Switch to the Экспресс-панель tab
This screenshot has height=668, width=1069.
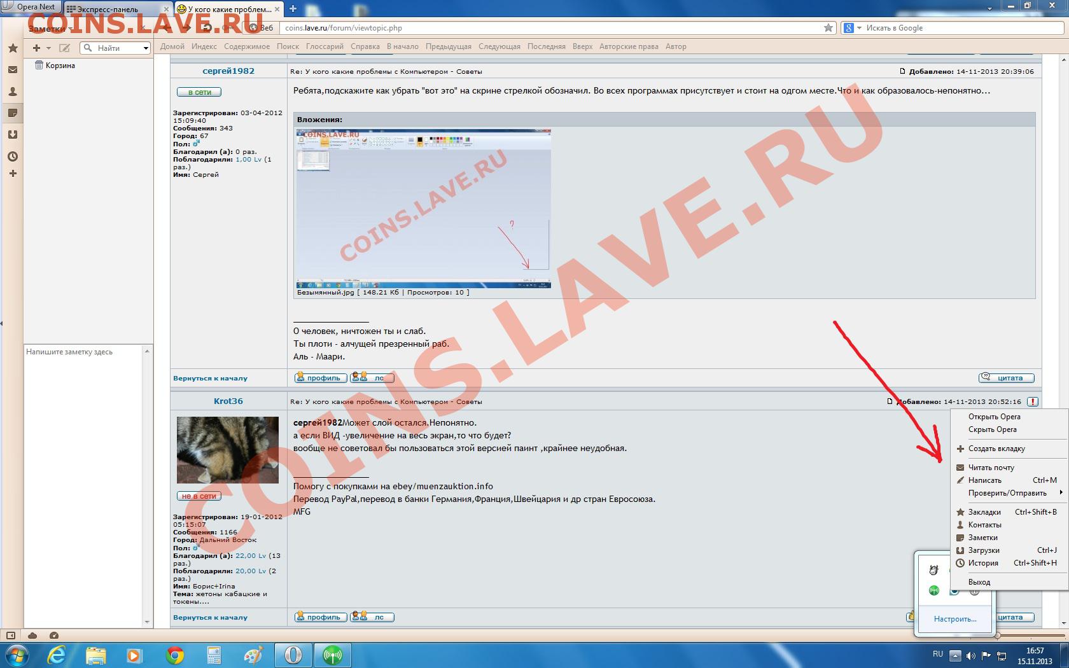click(117, 9)
